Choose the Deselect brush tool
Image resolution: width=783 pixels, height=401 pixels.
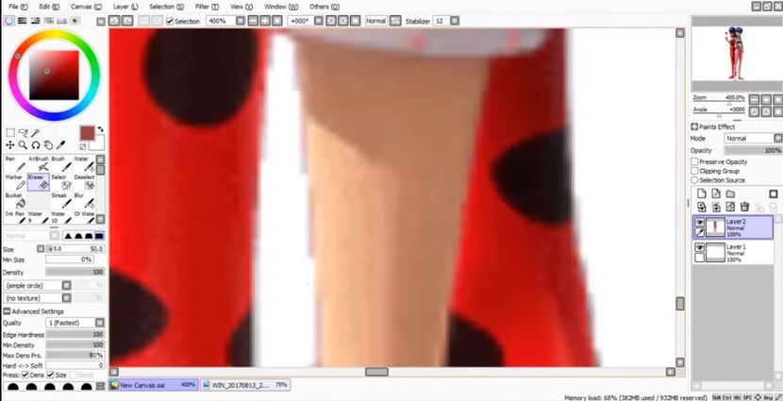pos(84,182)
